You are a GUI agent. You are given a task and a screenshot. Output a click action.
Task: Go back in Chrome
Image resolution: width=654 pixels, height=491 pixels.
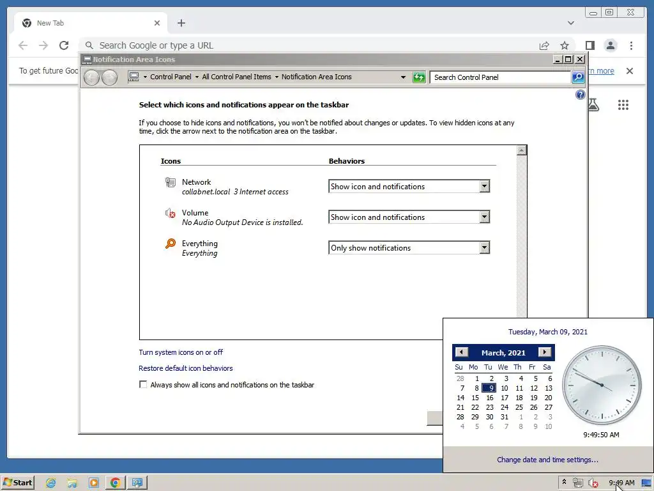(23, 45)
